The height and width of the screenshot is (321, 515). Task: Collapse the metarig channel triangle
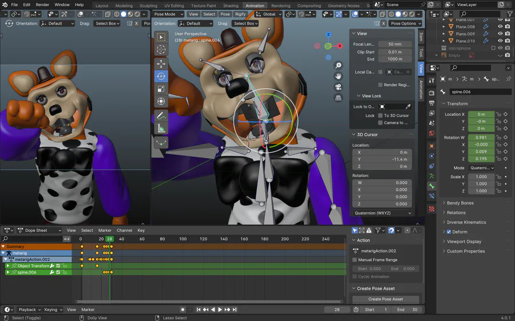[x=3, y=253]
